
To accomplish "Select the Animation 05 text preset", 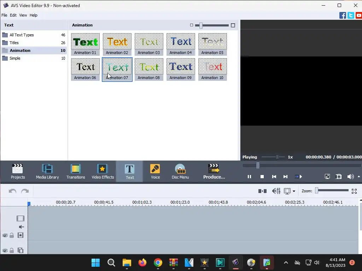I will click(x=212, y=44).
